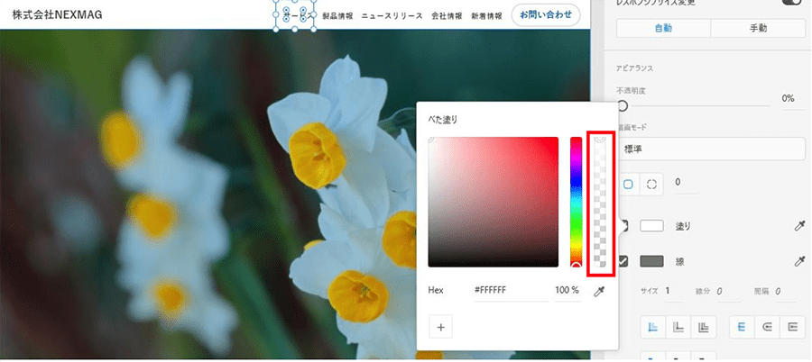Pick the border color with the 線 eyedropper
812x362 pixels.
(x=799, y=261)
